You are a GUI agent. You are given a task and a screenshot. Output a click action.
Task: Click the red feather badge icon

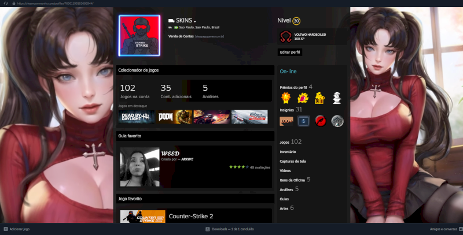[321, 121]
